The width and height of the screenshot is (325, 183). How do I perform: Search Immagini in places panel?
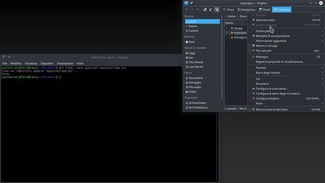(202, 82)
